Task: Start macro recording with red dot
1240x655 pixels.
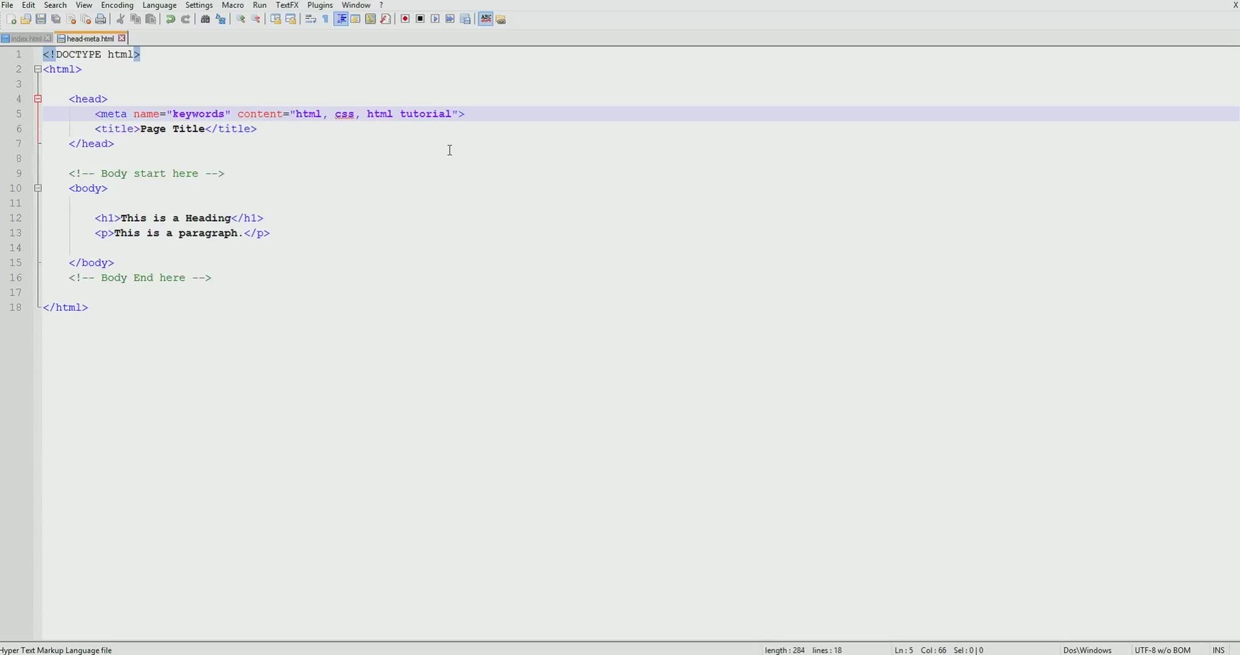Action: [x=405, y=19]
